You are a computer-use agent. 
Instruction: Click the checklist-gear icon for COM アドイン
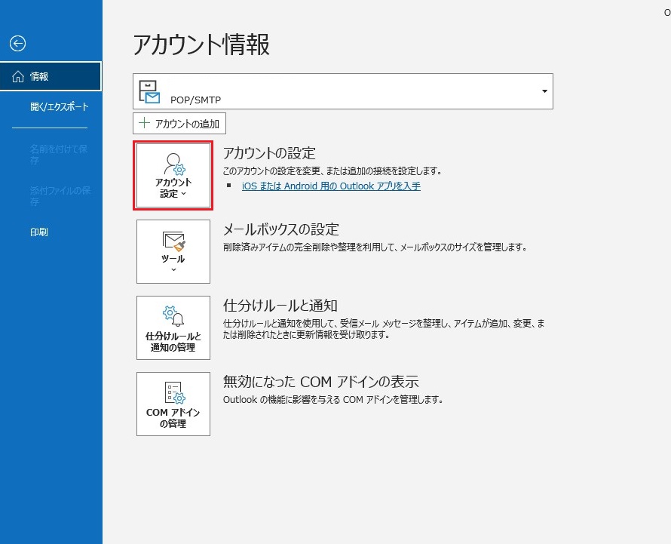point(173,392)
